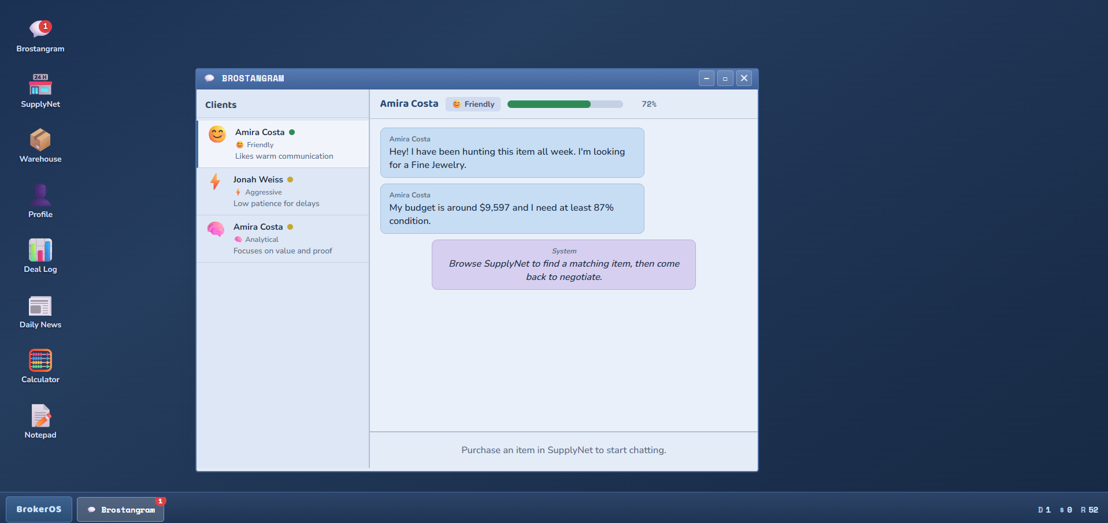Click the budget $9,597 message bubble
This screenshot has height=523, width=1108.
[x=512, y=208]
